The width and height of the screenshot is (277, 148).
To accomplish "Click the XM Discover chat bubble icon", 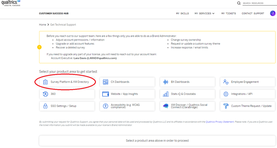I will pos(166,106).
